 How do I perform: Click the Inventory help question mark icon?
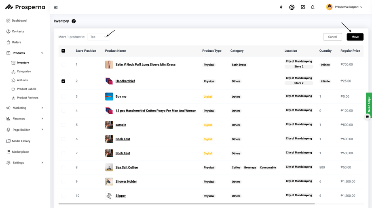(74, 21)
